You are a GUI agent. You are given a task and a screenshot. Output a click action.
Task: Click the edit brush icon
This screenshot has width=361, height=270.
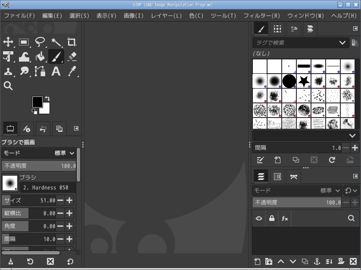coord(260,160)
